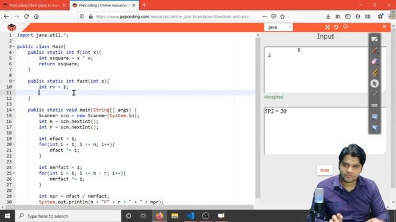This screenshot has height=222, width=396.
Task: Collapse the for loop fold at line 25
Action: click(x=14, y=173)
